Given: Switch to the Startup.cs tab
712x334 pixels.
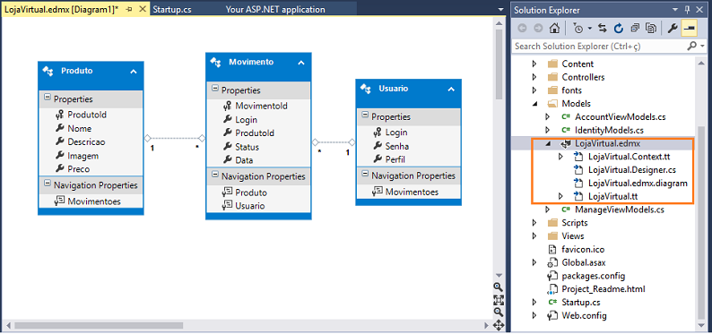Looking at the screenshot, I should pyautogui.click(x=171, y=10).
